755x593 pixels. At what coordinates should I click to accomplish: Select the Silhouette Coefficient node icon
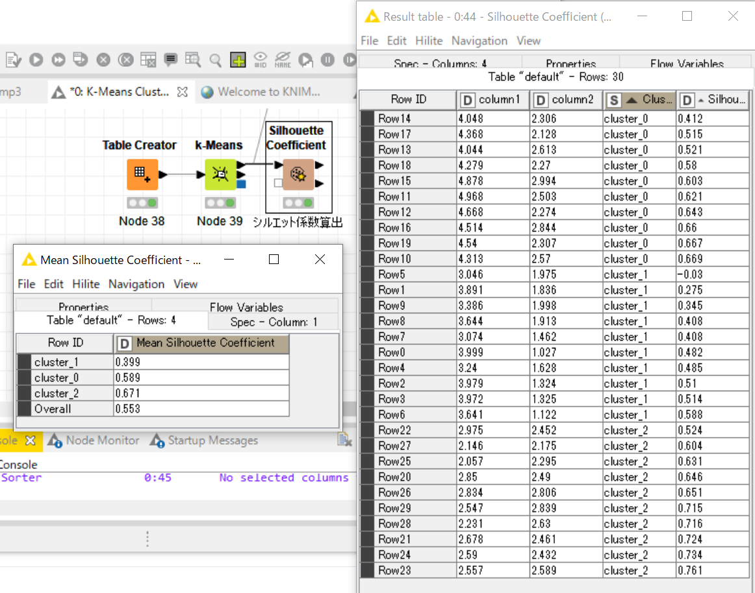[298, 174]
